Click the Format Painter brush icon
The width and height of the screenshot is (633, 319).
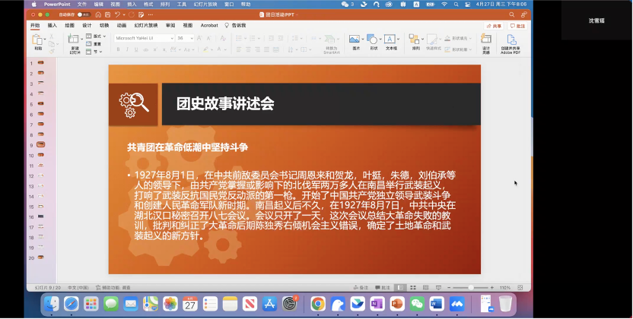click(x=52, y=51)
